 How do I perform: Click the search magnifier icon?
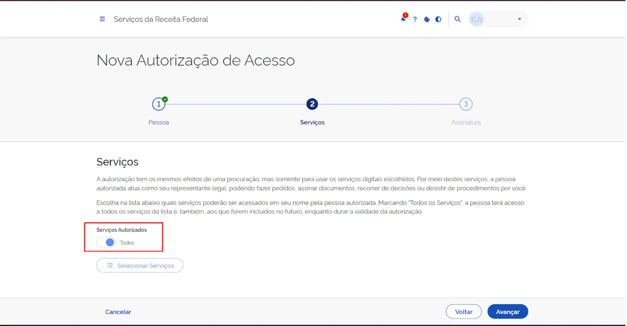[x=458, y=19]
